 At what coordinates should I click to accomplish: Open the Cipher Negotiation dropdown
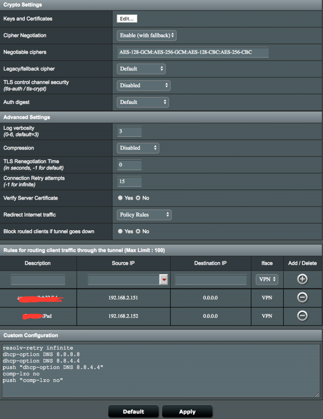(147, 35)
